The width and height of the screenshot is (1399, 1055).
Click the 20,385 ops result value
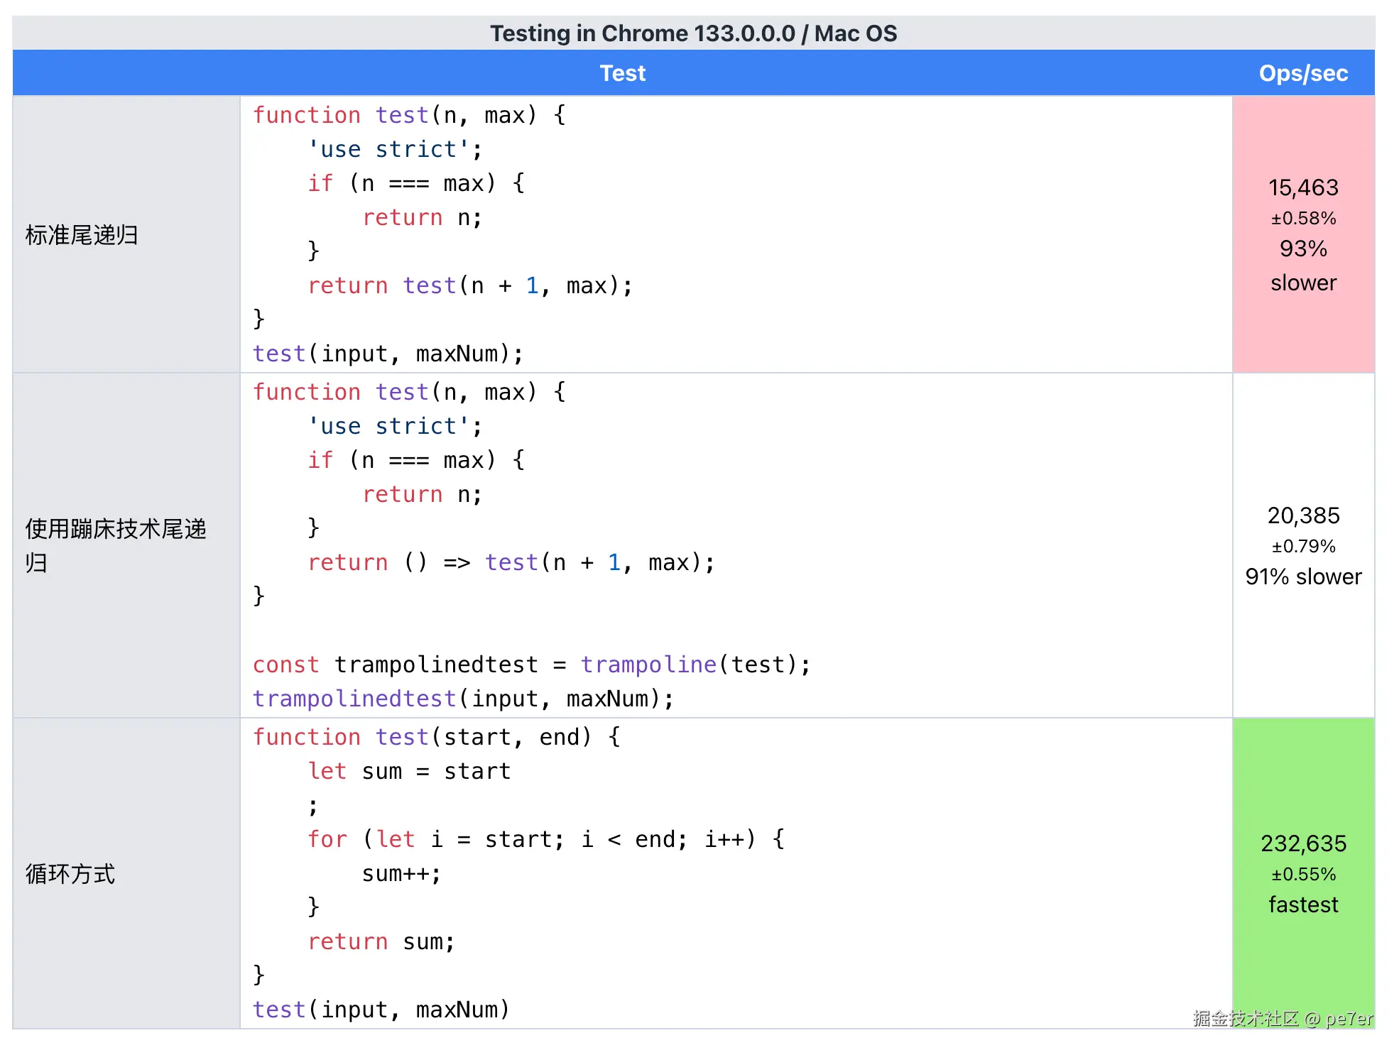tap(1302, 515)
